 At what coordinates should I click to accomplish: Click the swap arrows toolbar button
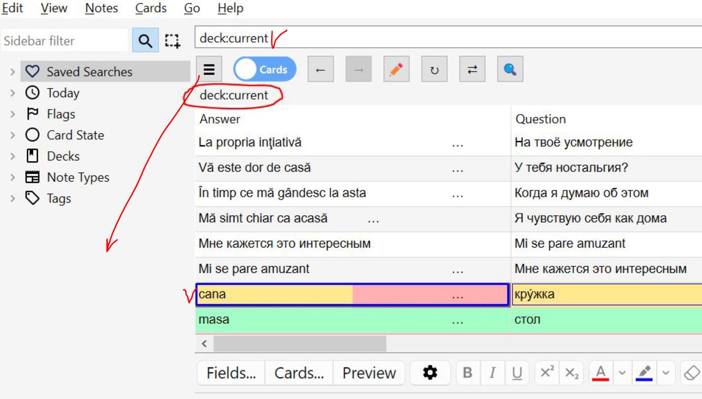pos(472,70)
